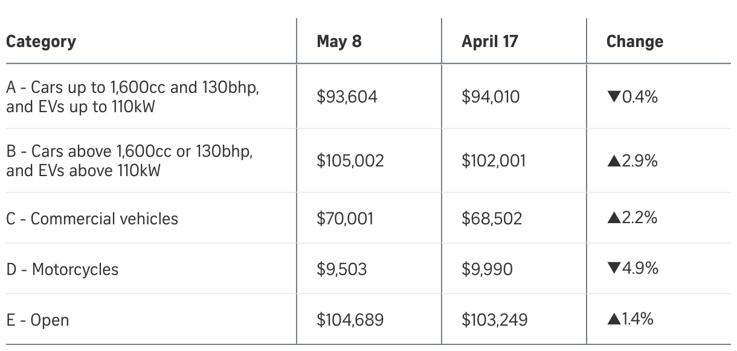Select the May 8 column header

339,42
